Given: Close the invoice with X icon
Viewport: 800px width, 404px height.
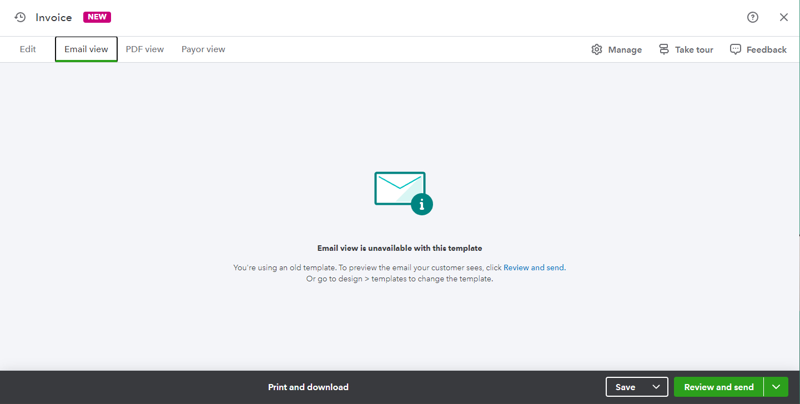Looking at the screenshot, I should pos(784,17).
